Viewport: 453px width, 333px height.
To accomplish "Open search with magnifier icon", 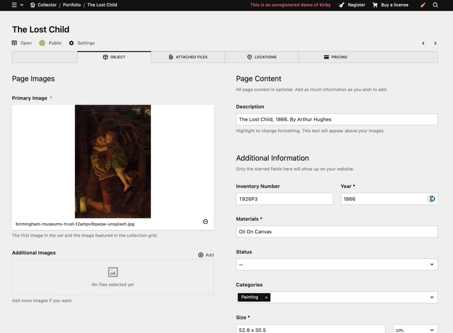I will coord(435,5).
